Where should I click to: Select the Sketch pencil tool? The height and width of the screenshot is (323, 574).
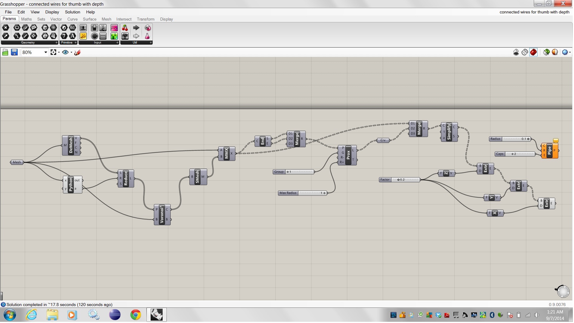[77, 52]
